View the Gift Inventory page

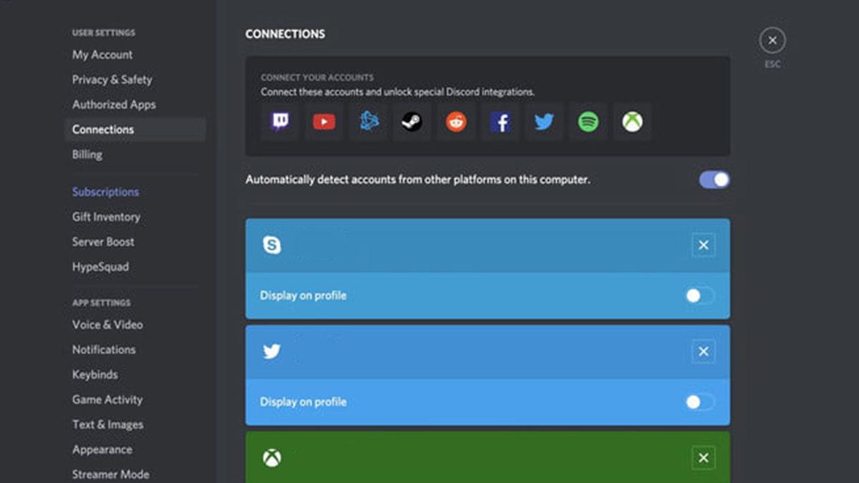click(x=106, y=217)
